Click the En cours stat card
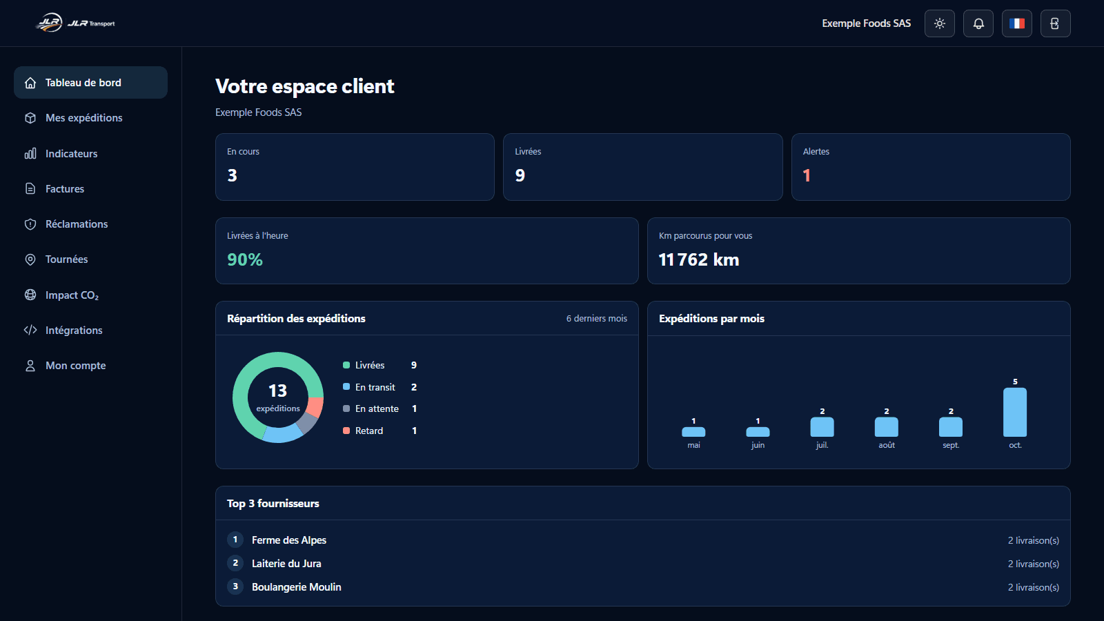 355,167
